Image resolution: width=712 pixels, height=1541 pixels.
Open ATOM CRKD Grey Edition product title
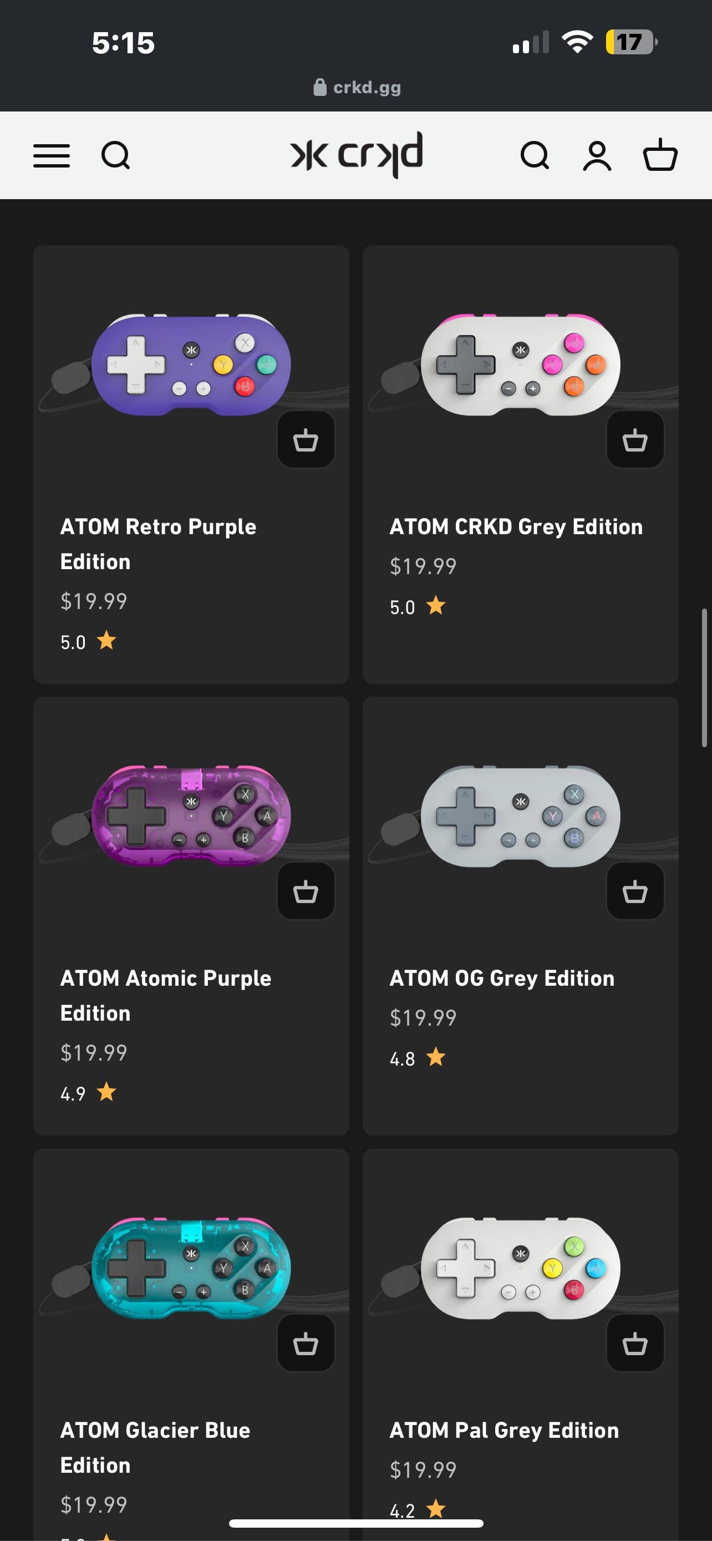(516, 526)
